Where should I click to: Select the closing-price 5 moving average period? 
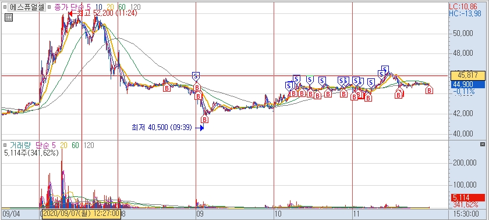point(90,6)
